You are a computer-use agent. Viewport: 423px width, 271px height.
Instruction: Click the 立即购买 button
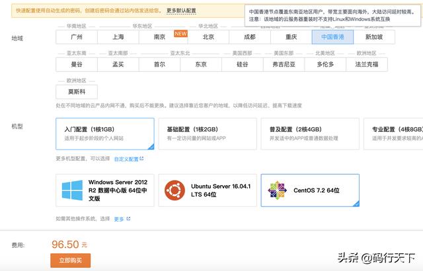pyautogui.click(x=71, y=260)
